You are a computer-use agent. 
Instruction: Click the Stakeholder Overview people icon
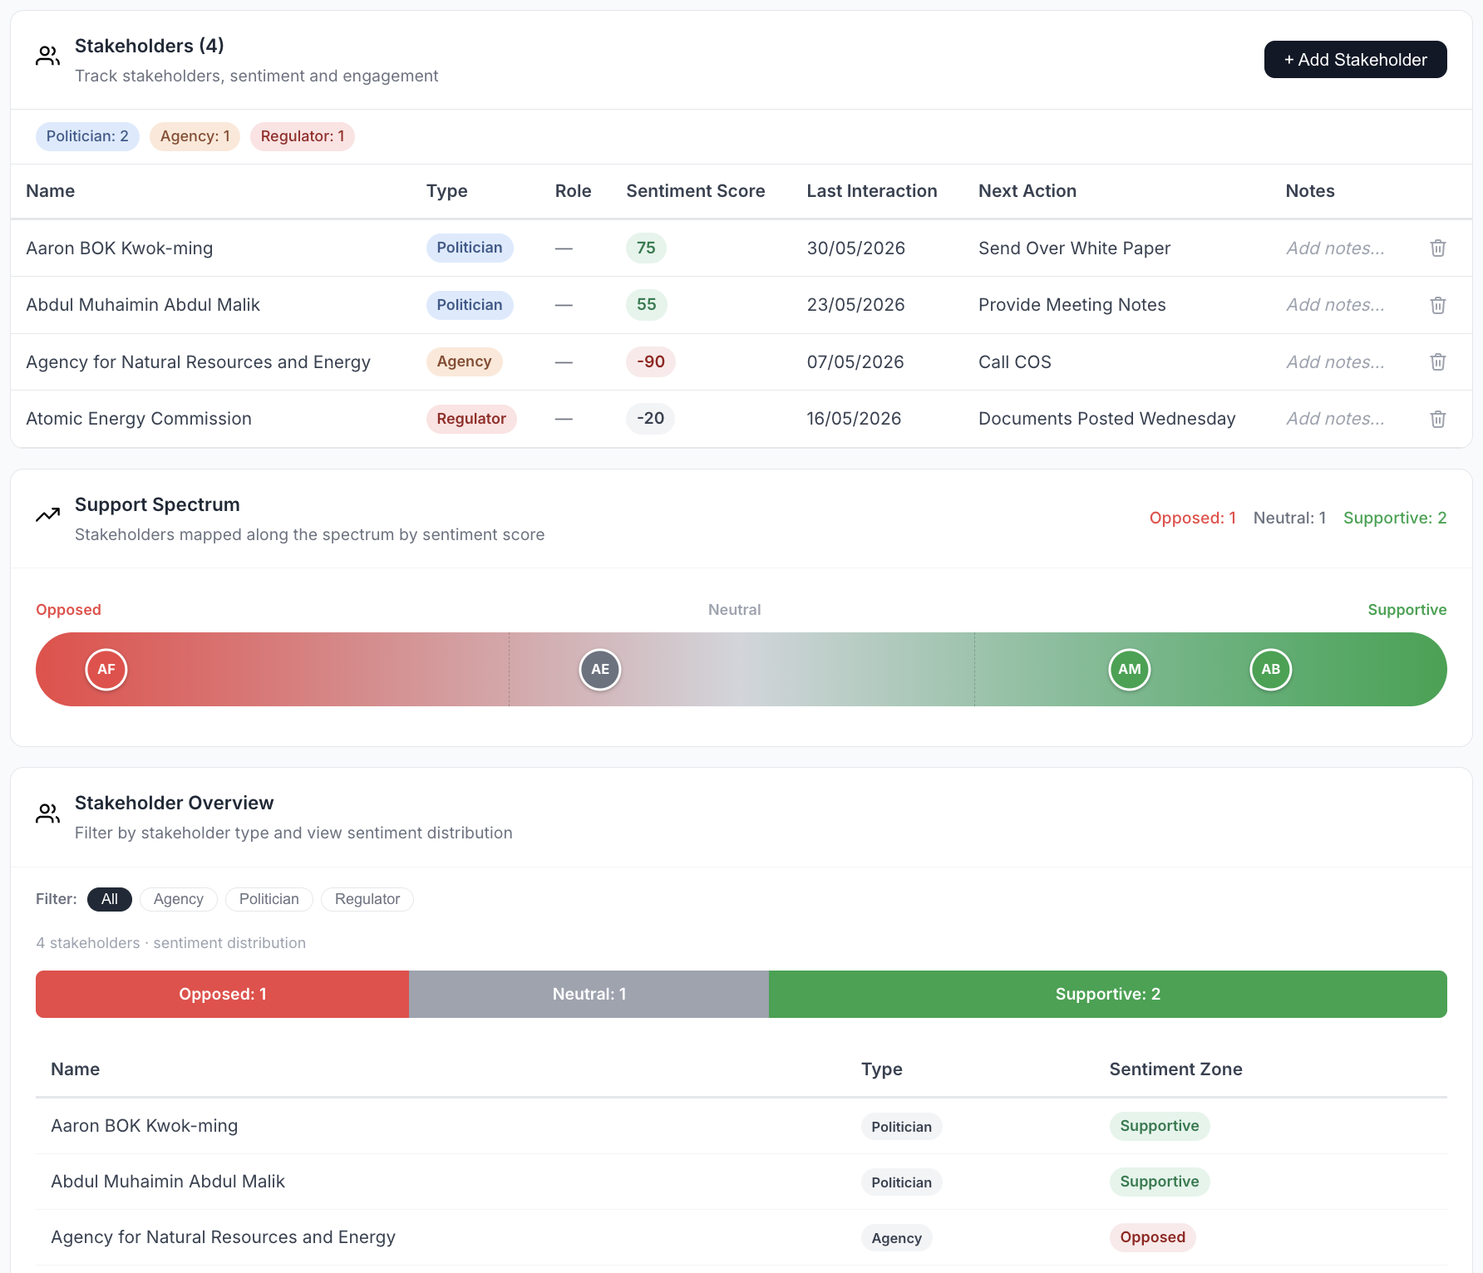pyautogui.click(x=47, y=813)
